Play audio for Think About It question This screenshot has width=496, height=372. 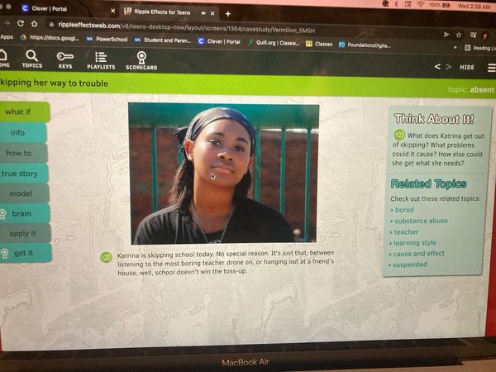[399, 135]
